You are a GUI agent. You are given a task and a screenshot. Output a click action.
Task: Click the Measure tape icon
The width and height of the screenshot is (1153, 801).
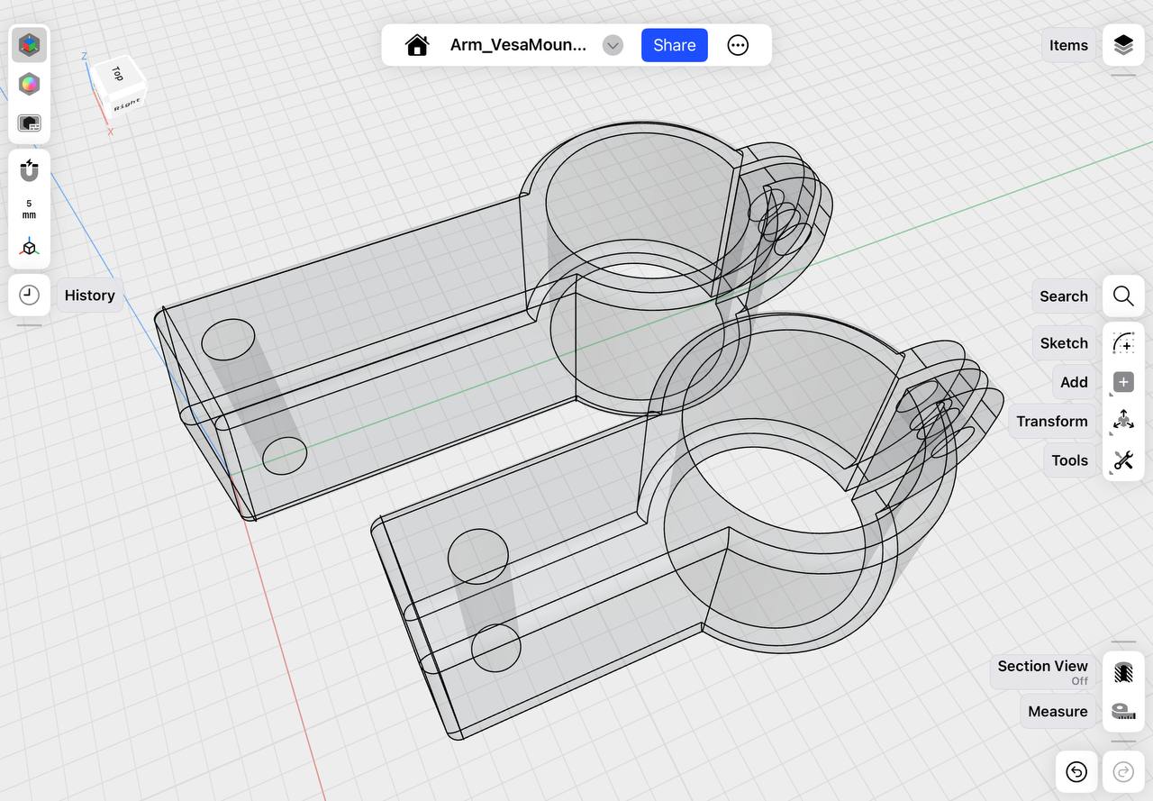click(1122, 711)
